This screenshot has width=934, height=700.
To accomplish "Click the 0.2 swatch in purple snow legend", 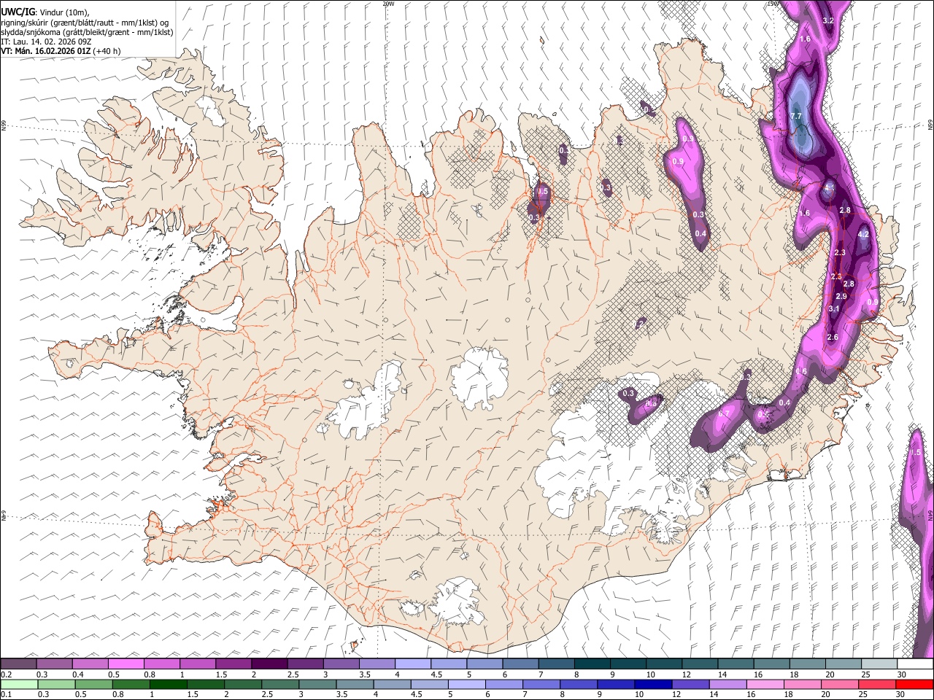I will tap(18, 664).
